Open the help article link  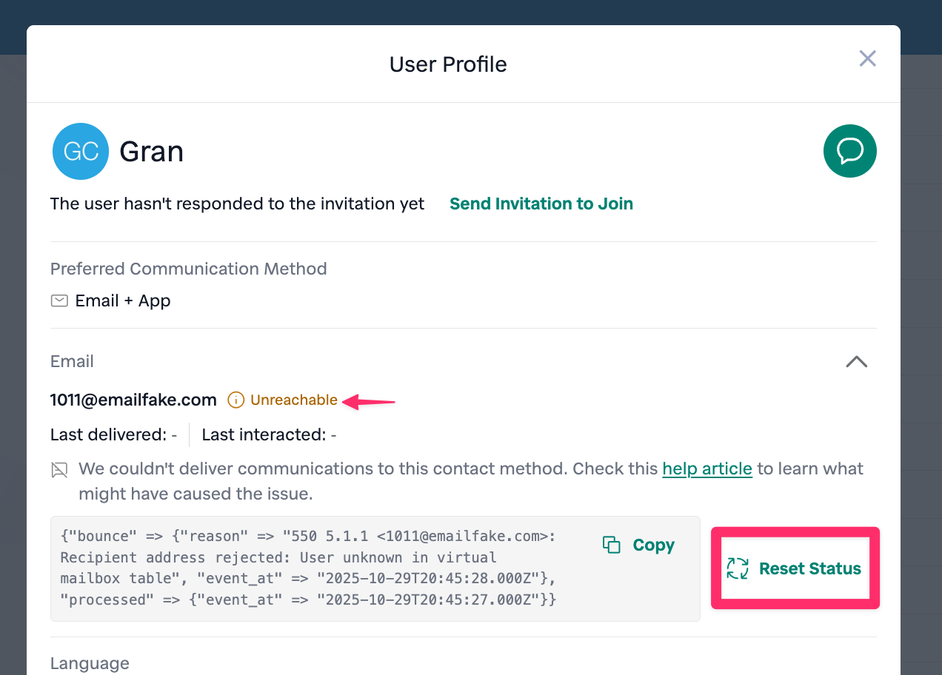coord(706,469)
